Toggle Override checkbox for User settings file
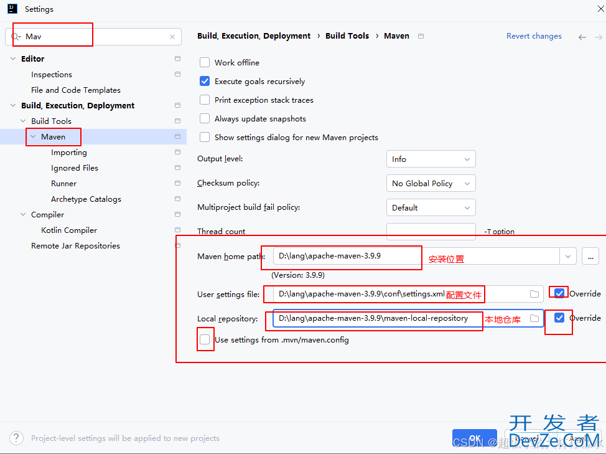This screenshot has width=606, height=454. click(x=559, y=293)
